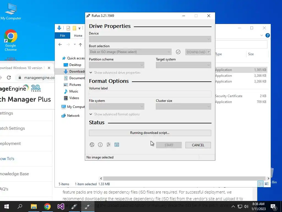Viewport: 282px width, 212px height.
Task: Open Rufus settings sliders icon
Action: pos(109,145)
